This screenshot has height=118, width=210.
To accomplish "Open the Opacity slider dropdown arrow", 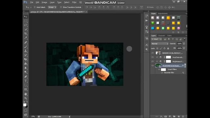I will click(184, 44).
